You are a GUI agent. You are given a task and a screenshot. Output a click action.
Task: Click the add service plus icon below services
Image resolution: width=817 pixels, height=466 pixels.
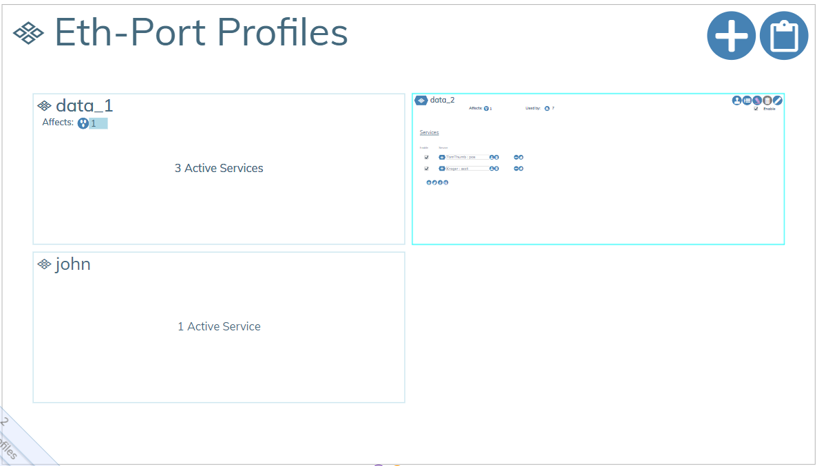click(x=429, y=182)
